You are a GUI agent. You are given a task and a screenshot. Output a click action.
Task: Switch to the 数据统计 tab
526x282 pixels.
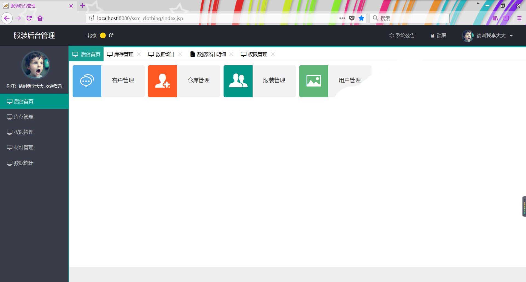(162, 54)
